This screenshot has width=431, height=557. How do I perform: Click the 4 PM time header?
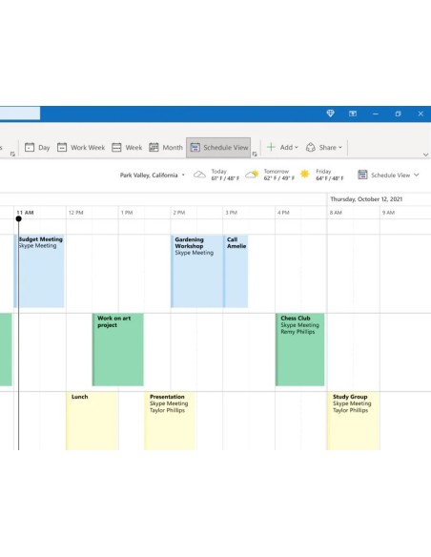click(283, 213)
